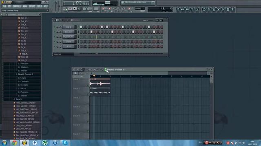Open the CHANNELS menu
The width and height of the screenshot is (261, 146).
tap(17, 6)
